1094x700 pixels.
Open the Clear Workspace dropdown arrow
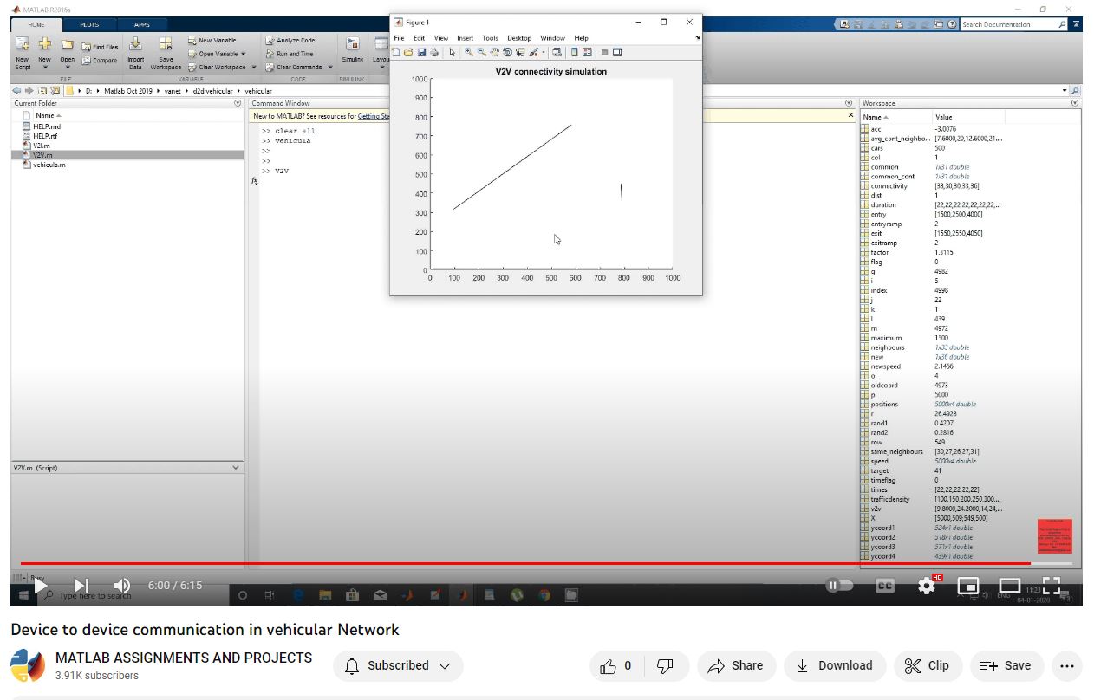254,68
